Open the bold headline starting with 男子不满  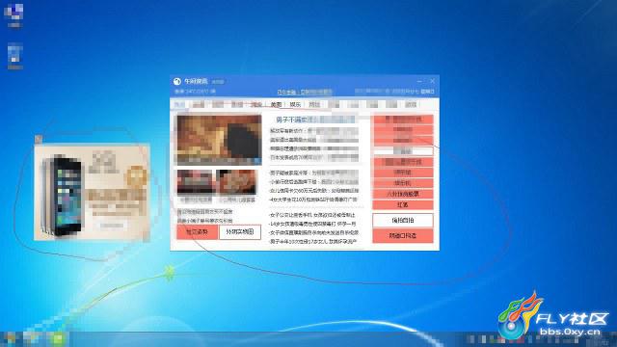315,120
